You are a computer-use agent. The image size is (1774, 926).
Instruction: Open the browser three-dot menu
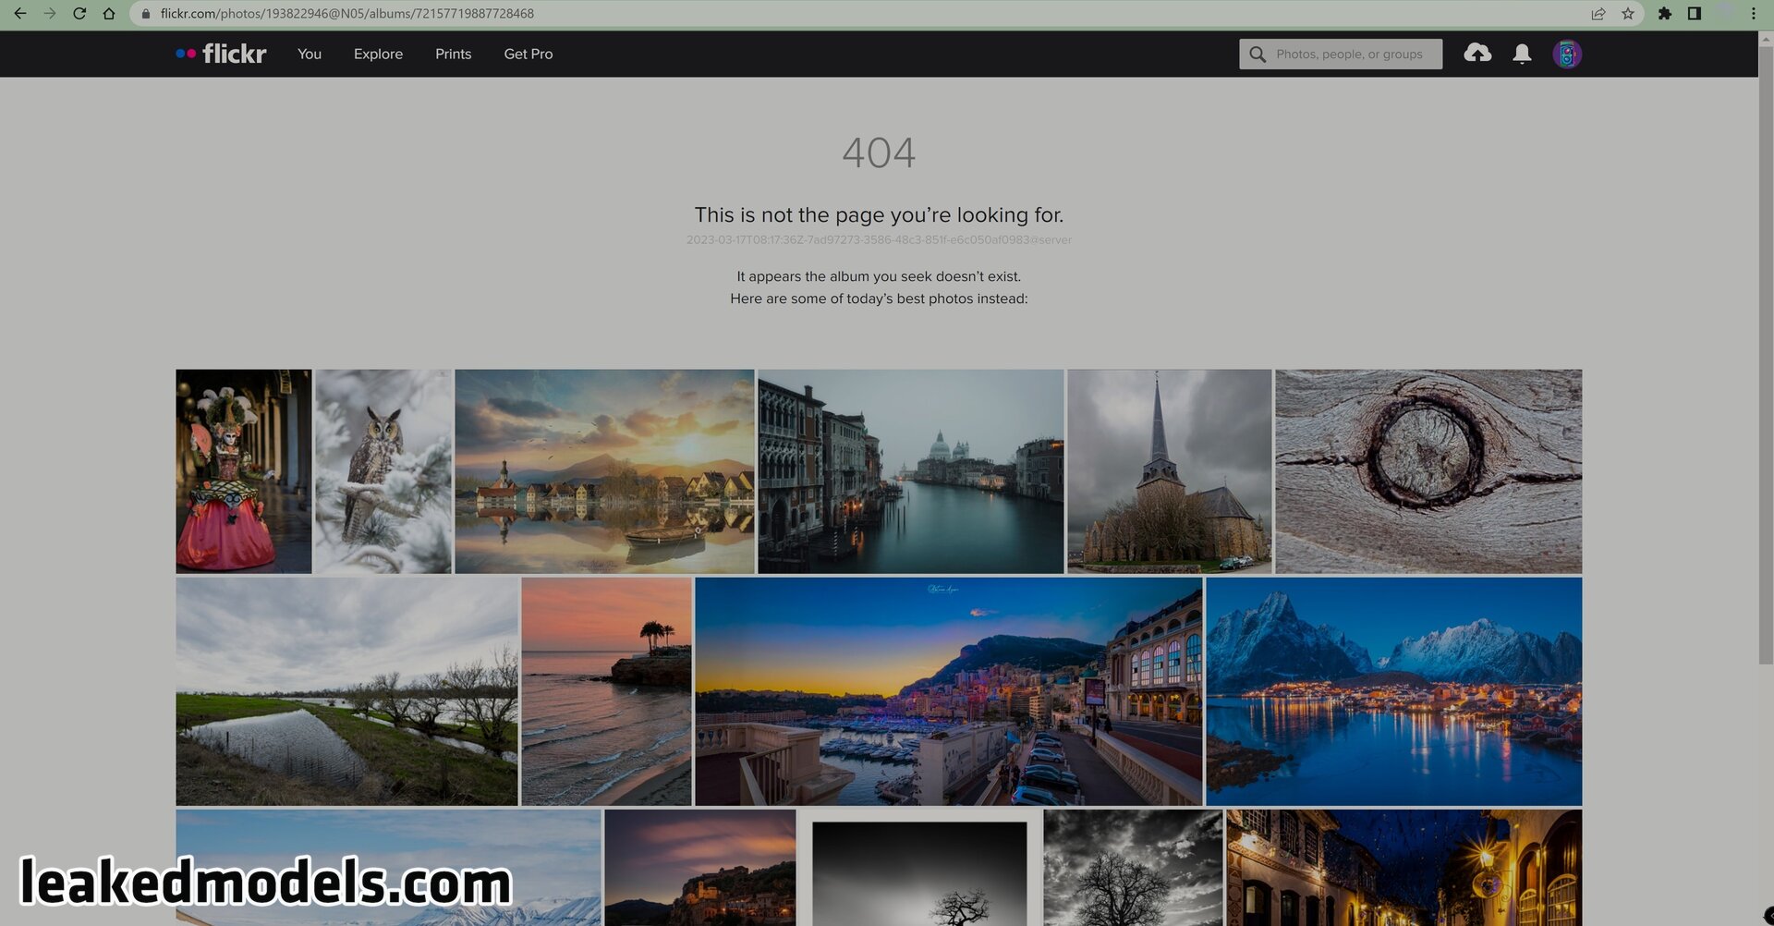1753,14
